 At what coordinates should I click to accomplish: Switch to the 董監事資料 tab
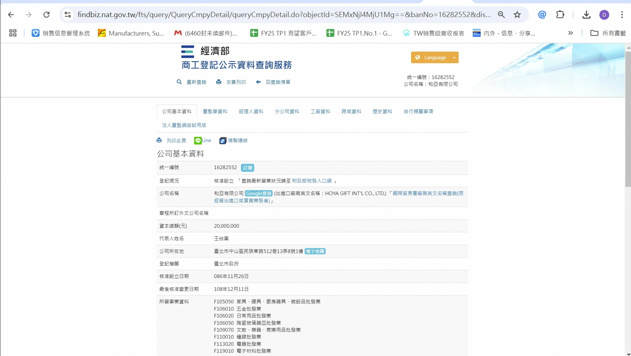tap(215, 112)
